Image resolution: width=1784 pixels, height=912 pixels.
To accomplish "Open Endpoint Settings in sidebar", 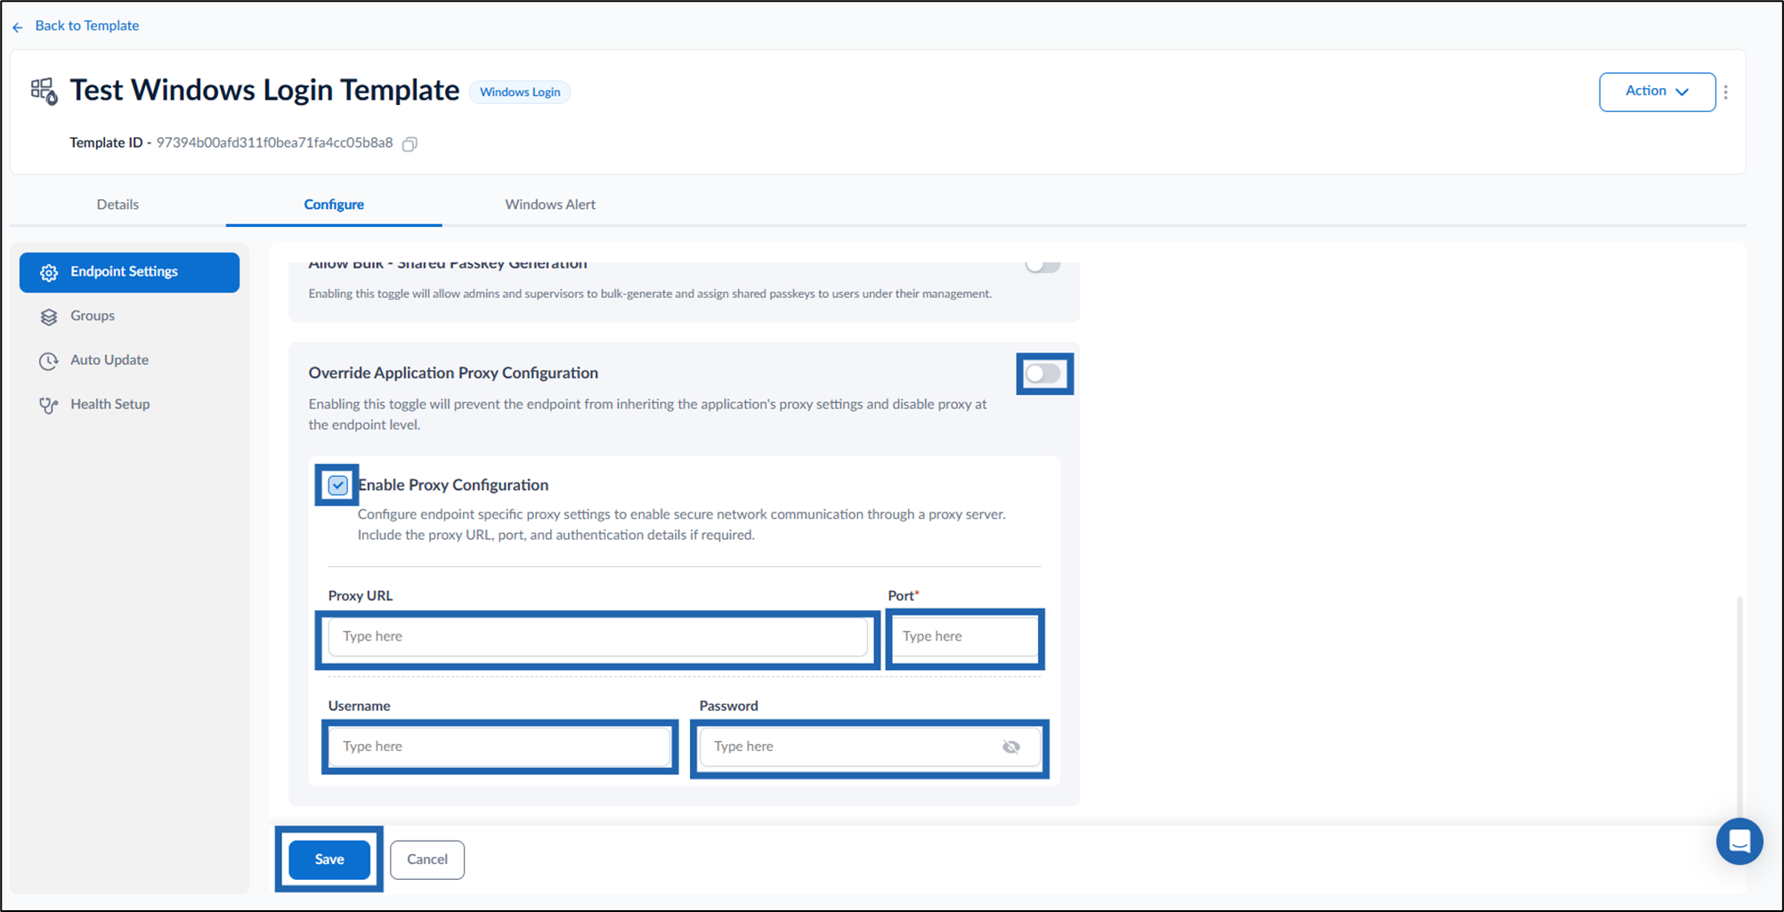I will [130, 271].
